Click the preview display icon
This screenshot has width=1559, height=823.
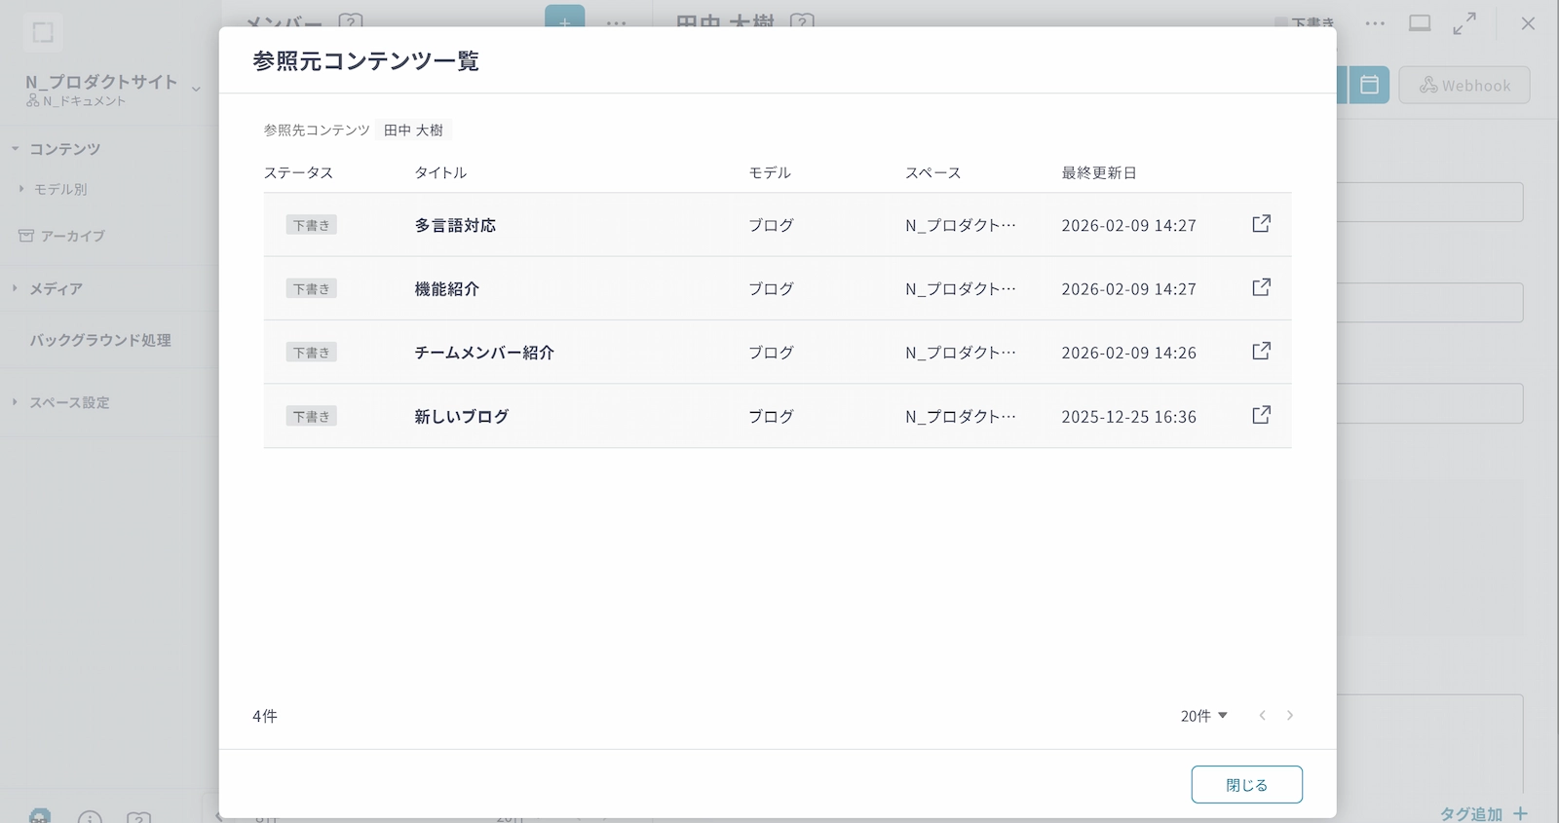coord(1420,23)
